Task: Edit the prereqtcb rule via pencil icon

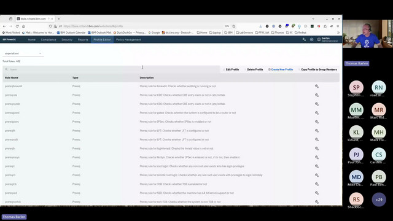Action: click(x=317, y=184)
